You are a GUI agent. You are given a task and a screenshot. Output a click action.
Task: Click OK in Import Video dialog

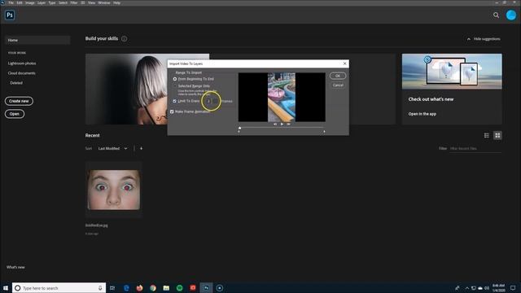338,76
